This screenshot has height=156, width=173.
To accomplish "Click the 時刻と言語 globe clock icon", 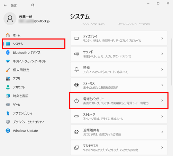I will click(x=8, y=96).
